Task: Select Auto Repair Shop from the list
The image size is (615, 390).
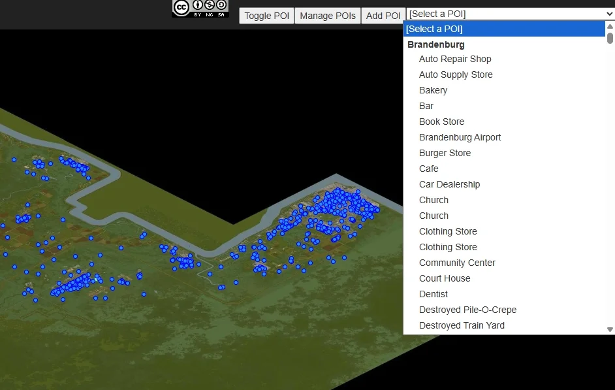Action: pyautogui.click(x=505, y=59)
